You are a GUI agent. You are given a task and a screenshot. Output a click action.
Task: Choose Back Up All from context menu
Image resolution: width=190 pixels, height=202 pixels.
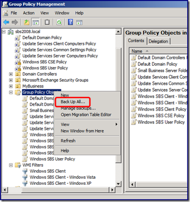coord(73,102)
